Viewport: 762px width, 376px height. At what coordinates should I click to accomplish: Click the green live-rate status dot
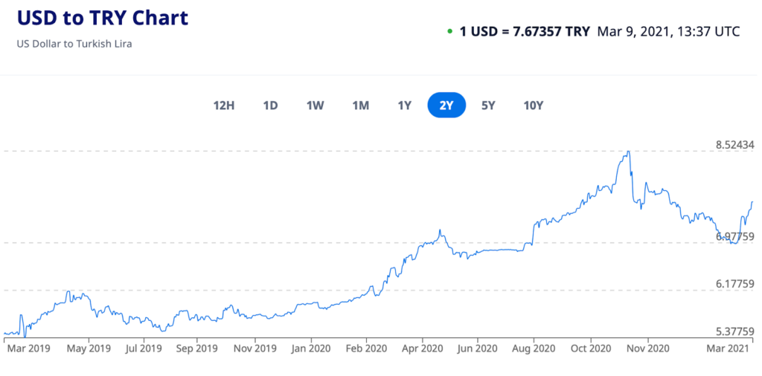click(x=449, y=32)
